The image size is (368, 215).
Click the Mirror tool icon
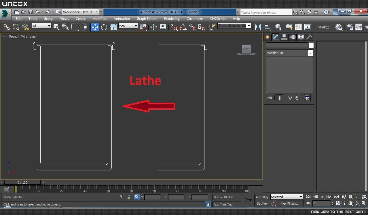[x=258, y=27]
